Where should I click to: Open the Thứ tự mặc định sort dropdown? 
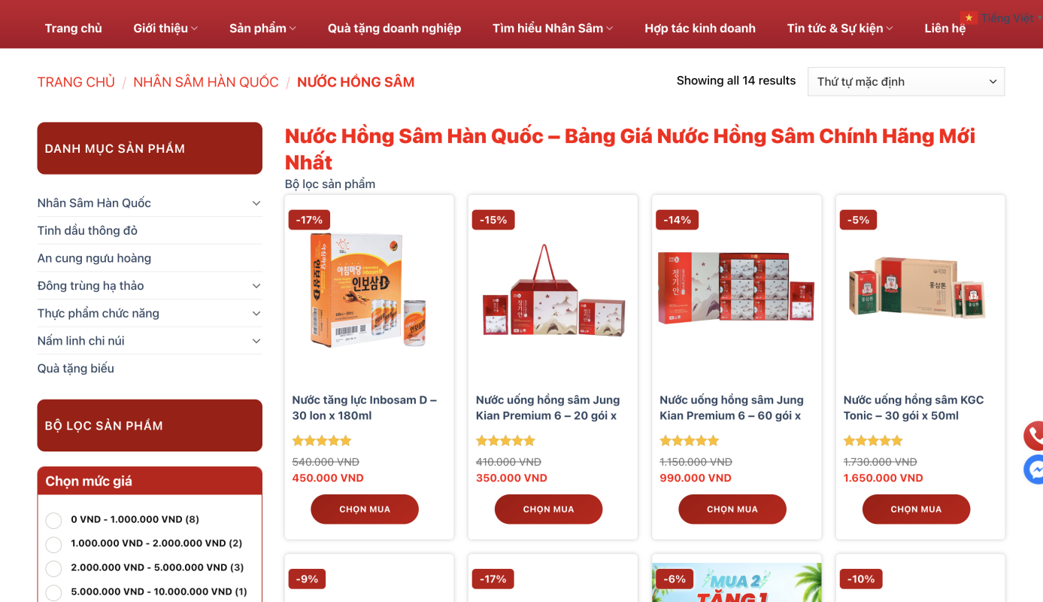tap(906, 81)
